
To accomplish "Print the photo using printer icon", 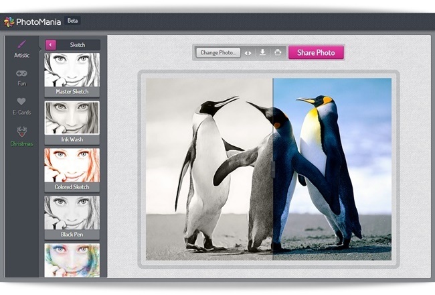I will coord(278,52).
